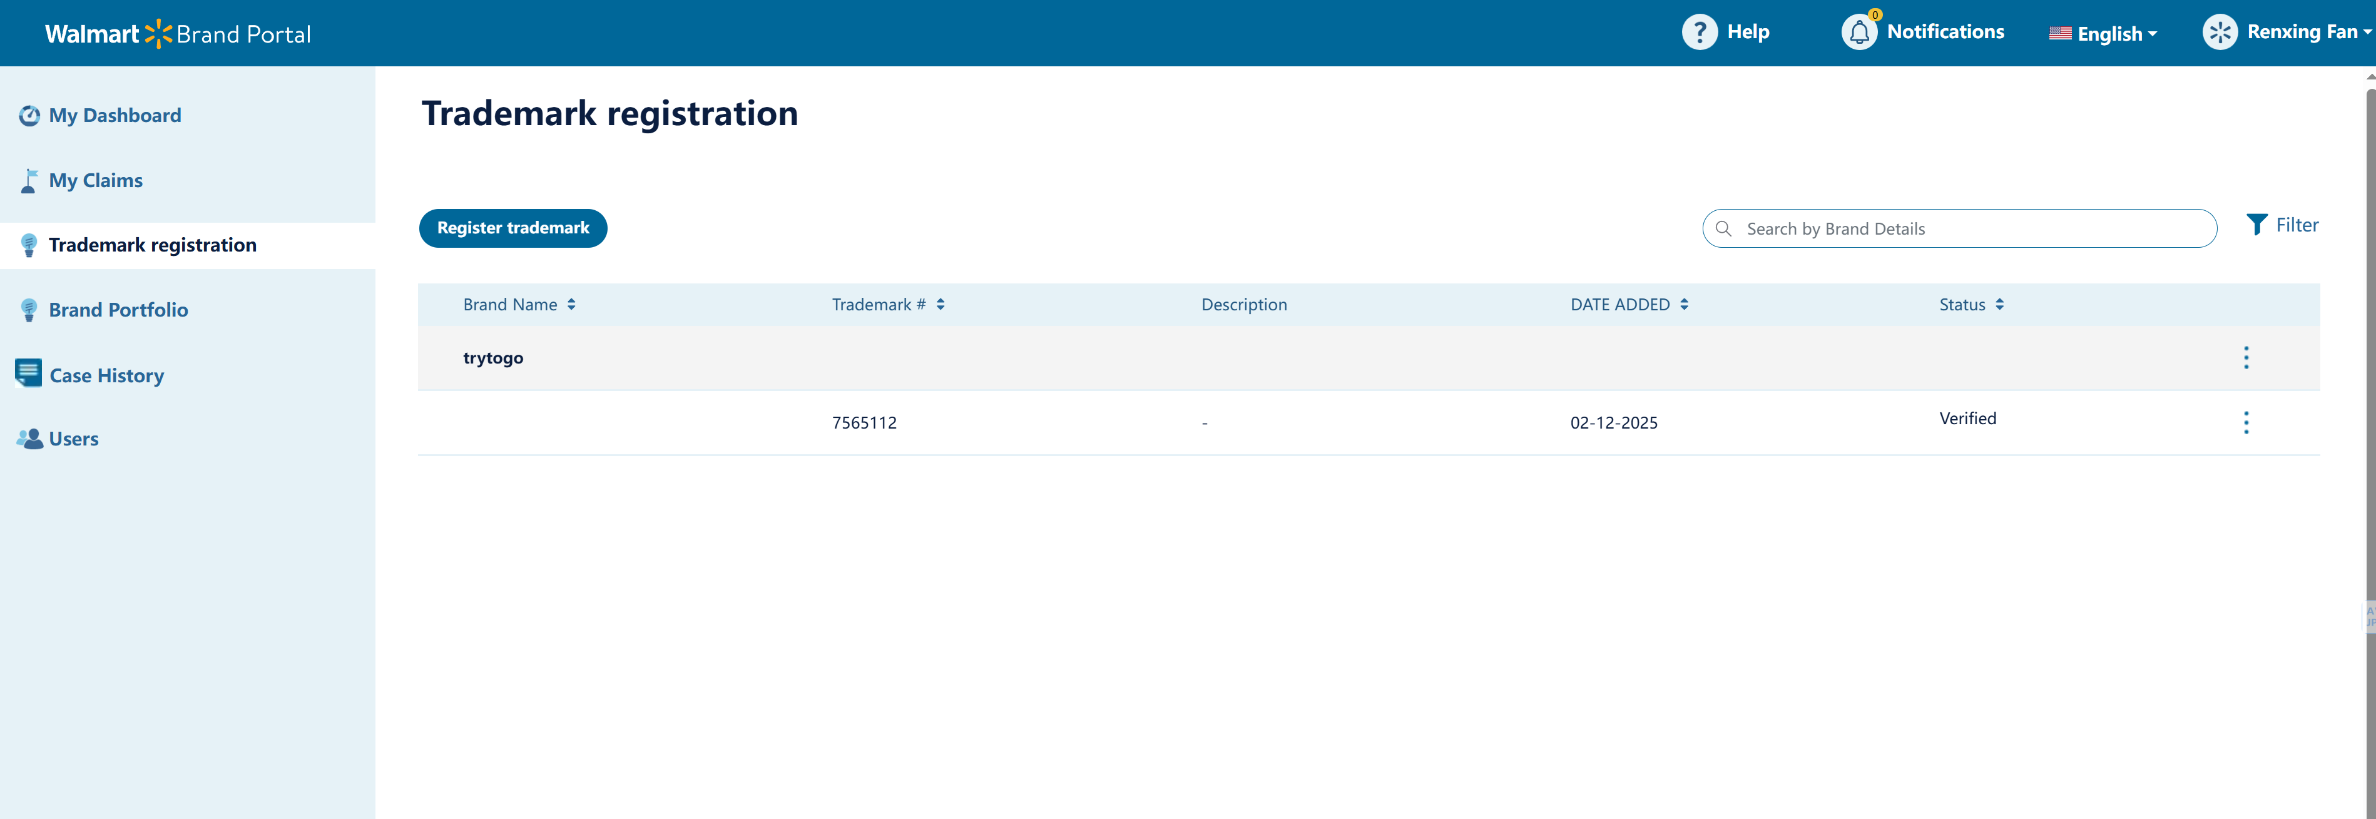Go to My Dashboard
Viewport: 2376px width, 819px height.
115,115
